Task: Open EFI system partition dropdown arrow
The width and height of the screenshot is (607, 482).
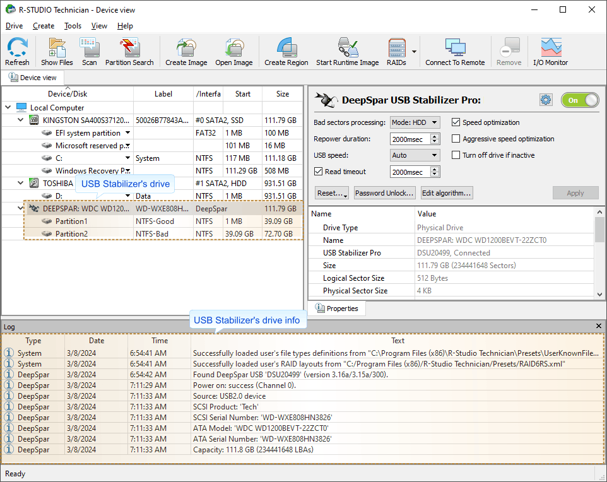Action: [x=127, y=132]
